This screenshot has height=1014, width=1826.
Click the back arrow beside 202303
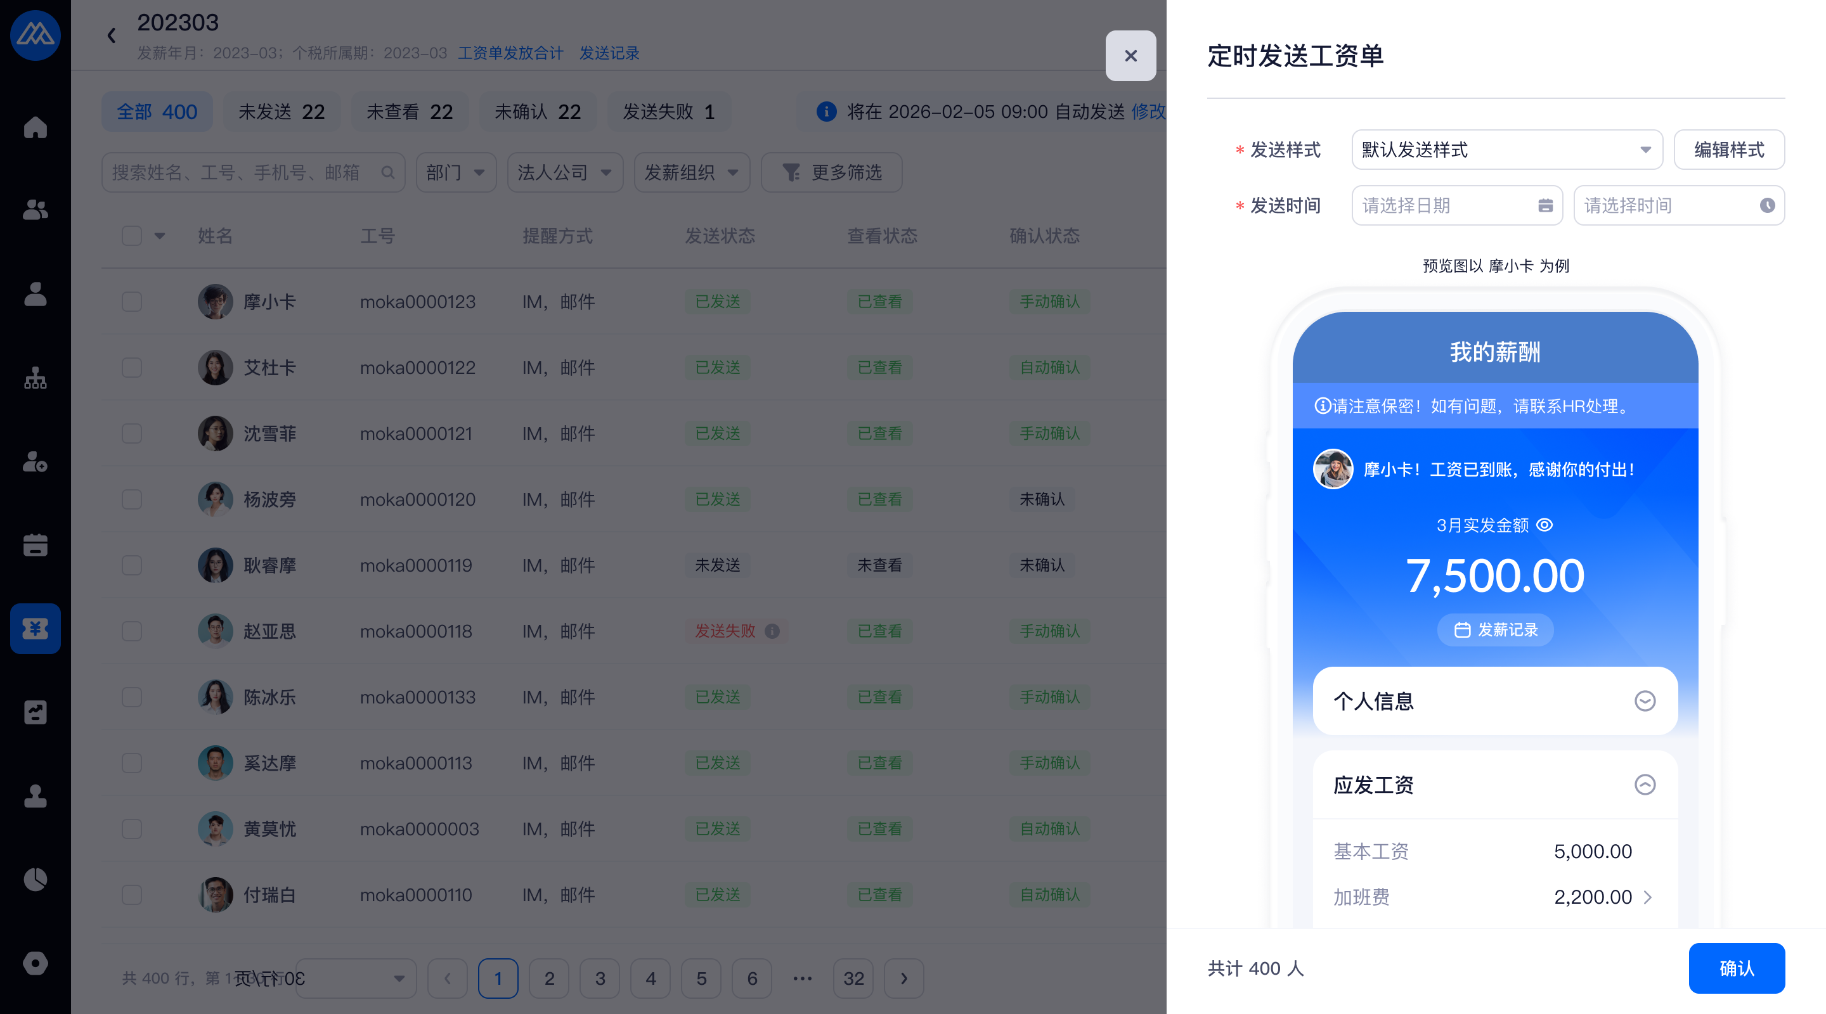pyautogui.click(x=112, y=35)
